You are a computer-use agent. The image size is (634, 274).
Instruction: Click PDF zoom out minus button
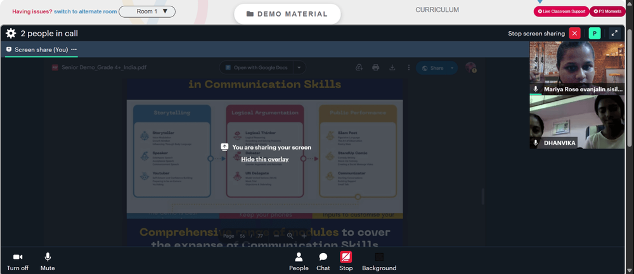click(276, 235)
